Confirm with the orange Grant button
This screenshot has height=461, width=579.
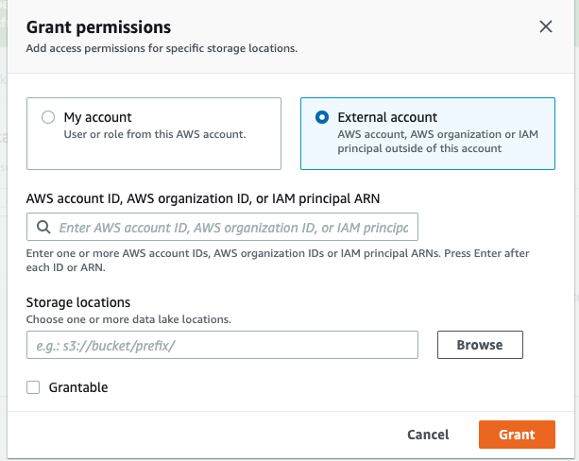point(517,435)
